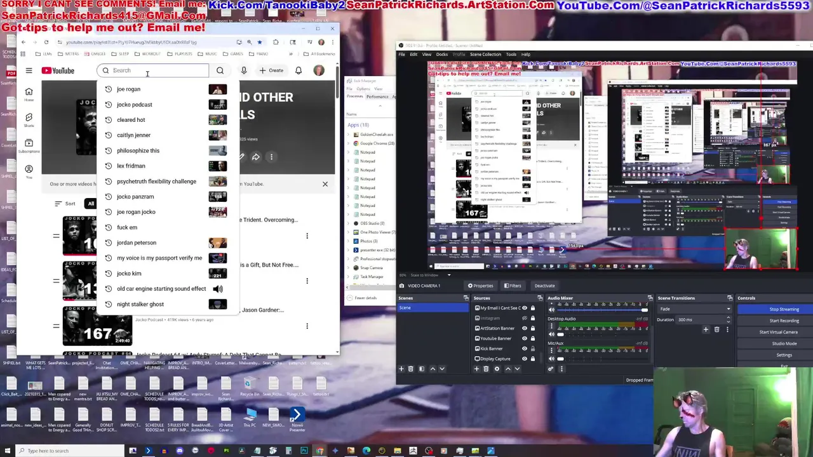The width and height of the screenshot is (813, 457).
Task: Add a new source in OBS Sources
Action: tap(477, 369)
